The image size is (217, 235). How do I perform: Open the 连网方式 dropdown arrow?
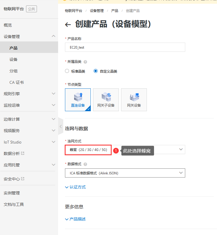click(181, 150)
